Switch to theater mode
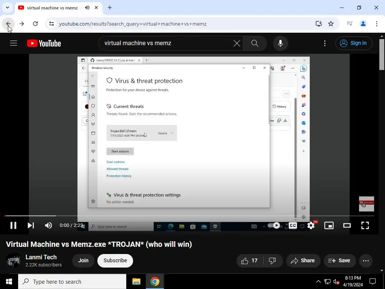This screenshot has width=385, height=289. click(x=347, y=225)
